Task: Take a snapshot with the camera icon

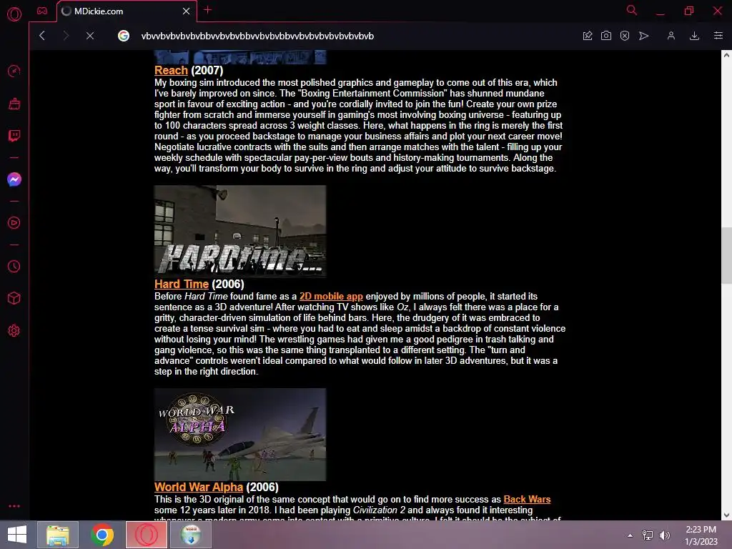Action: [606, 36]
